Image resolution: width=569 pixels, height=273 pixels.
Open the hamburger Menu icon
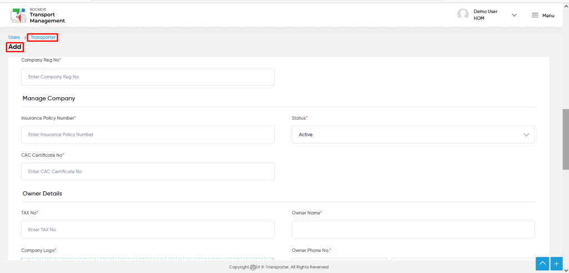(535, 15)
